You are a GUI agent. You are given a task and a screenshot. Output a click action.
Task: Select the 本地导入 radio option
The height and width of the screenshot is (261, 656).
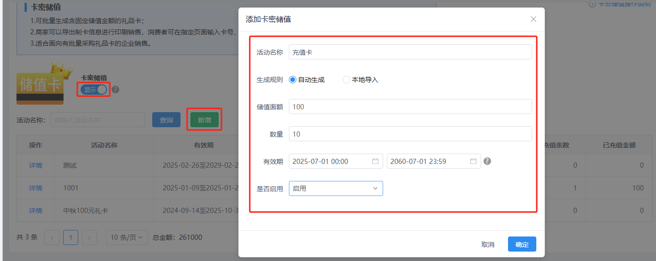click(x=346, y=80)
